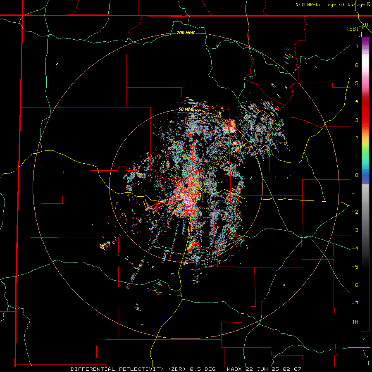372x372 pixels.
Task: Click the 7 value on color scale
Action: tap(357, 46)
